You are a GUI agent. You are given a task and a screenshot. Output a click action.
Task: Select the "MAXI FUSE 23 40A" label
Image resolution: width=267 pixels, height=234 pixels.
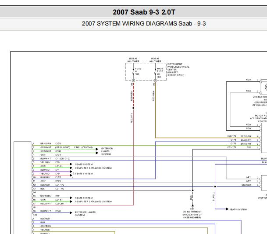coord(160,73)
